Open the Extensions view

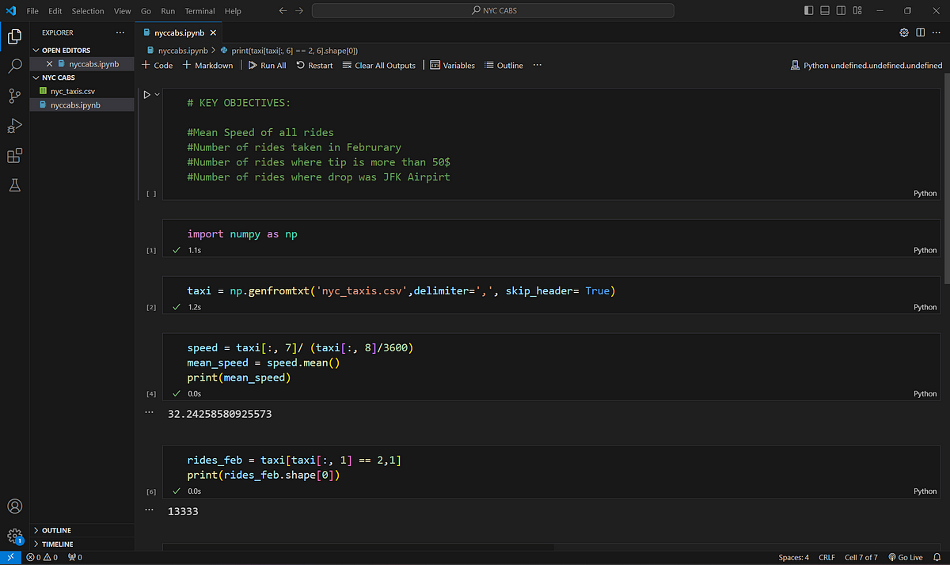14,156
